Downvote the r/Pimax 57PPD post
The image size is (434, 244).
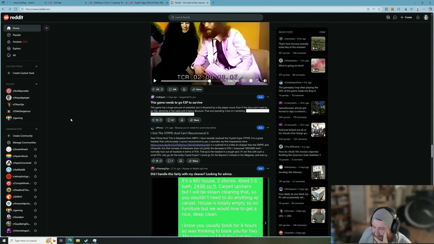pyautogui.click(x=161, y=161)
